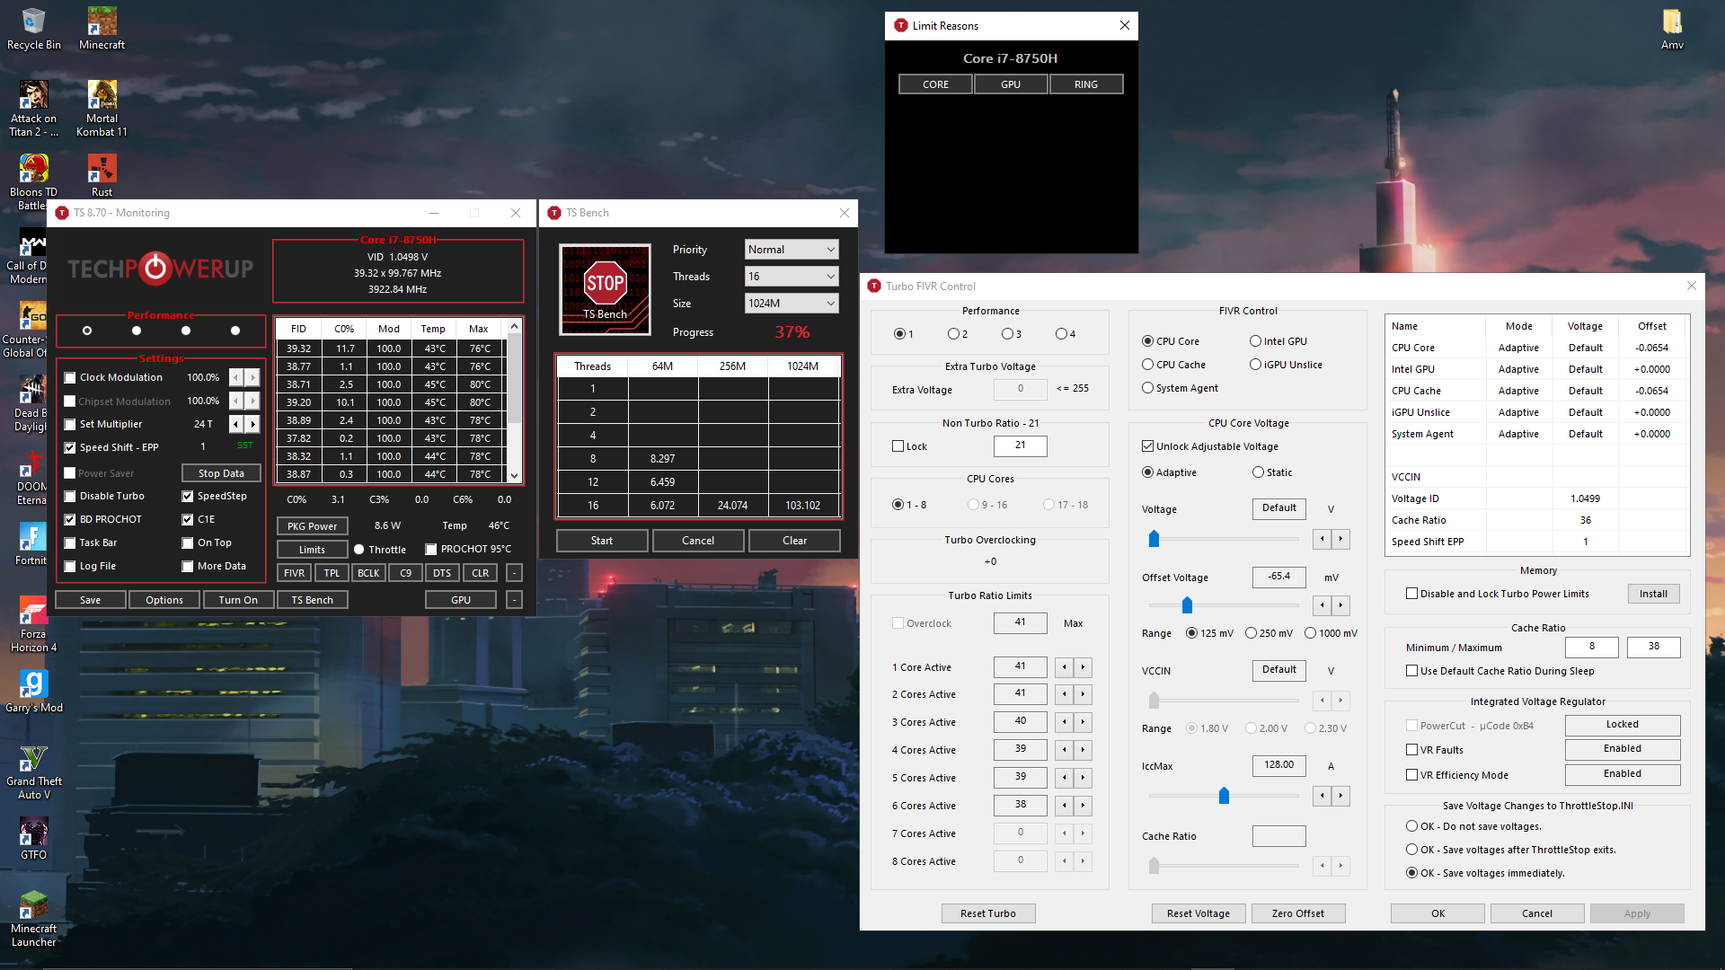Select Save voltages after ThrottleStop exits
1725x970 pixels.
click(x=1412, y=850)
